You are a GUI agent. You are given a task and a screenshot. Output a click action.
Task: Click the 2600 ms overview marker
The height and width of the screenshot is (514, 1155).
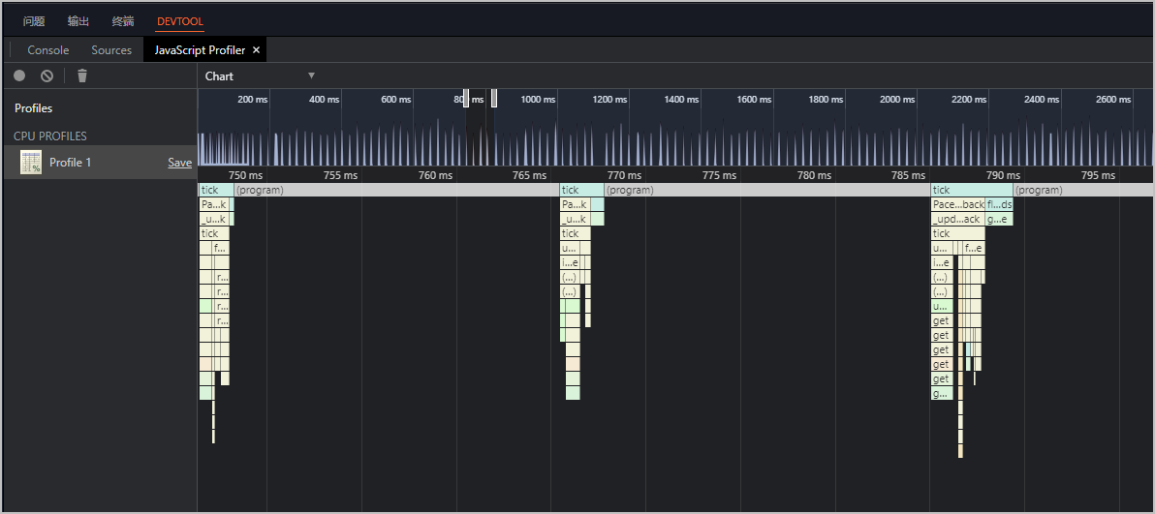(x=1113, y=100)
